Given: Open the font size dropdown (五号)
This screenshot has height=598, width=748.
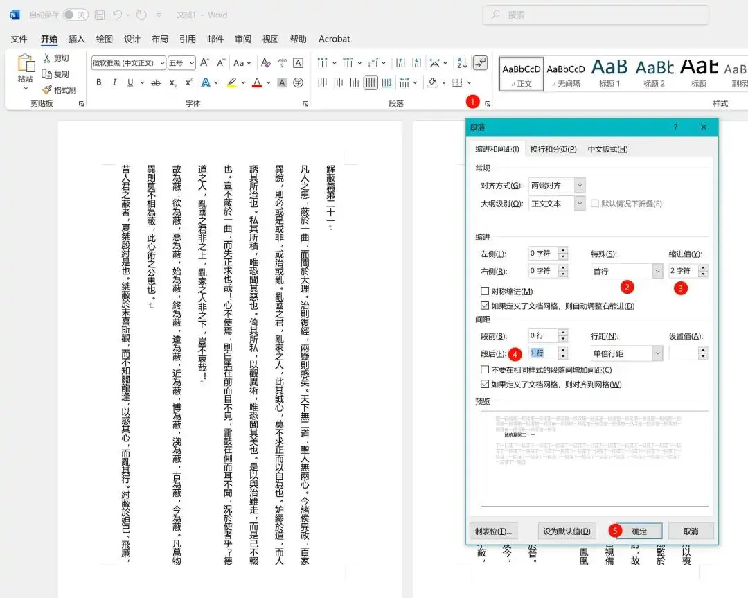Looking at the screenshot, I should (191, 62).
